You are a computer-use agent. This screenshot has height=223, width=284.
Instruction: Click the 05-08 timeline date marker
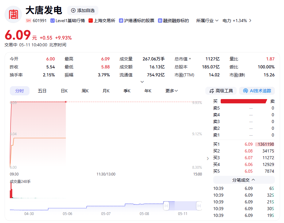tap(144, 213)
